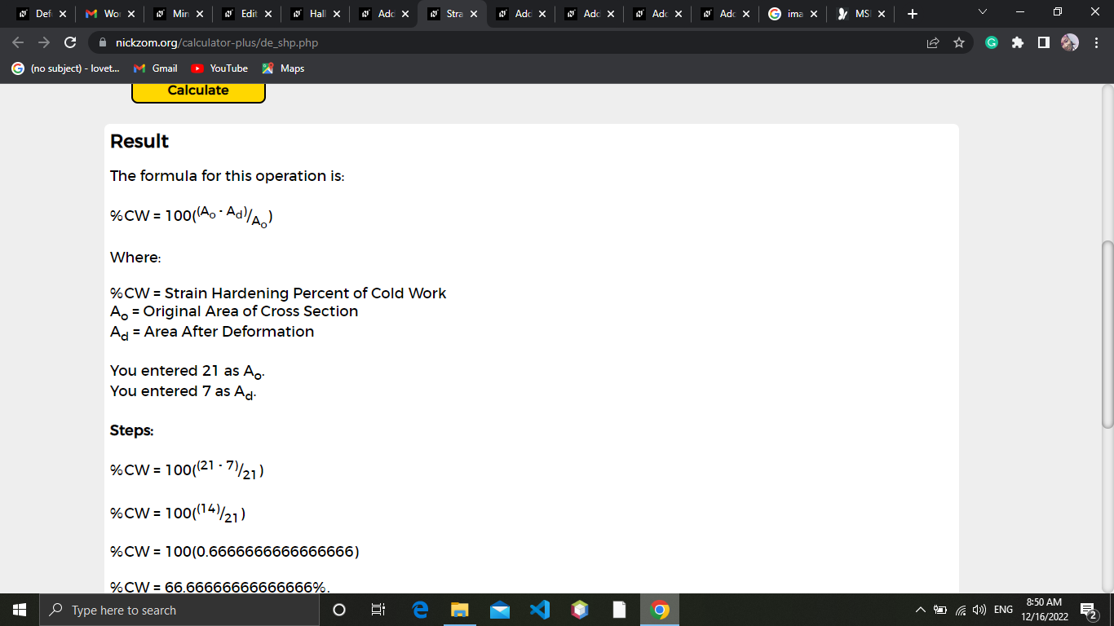Viewport: 1114px width, 626px height.
Task: Open a new browser tab
Action: 912,14
